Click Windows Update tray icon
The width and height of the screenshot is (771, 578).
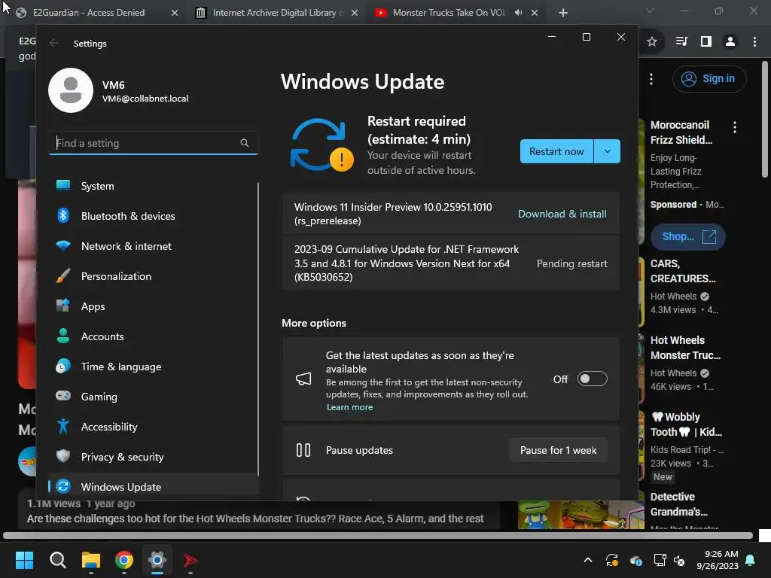point(612,560)
